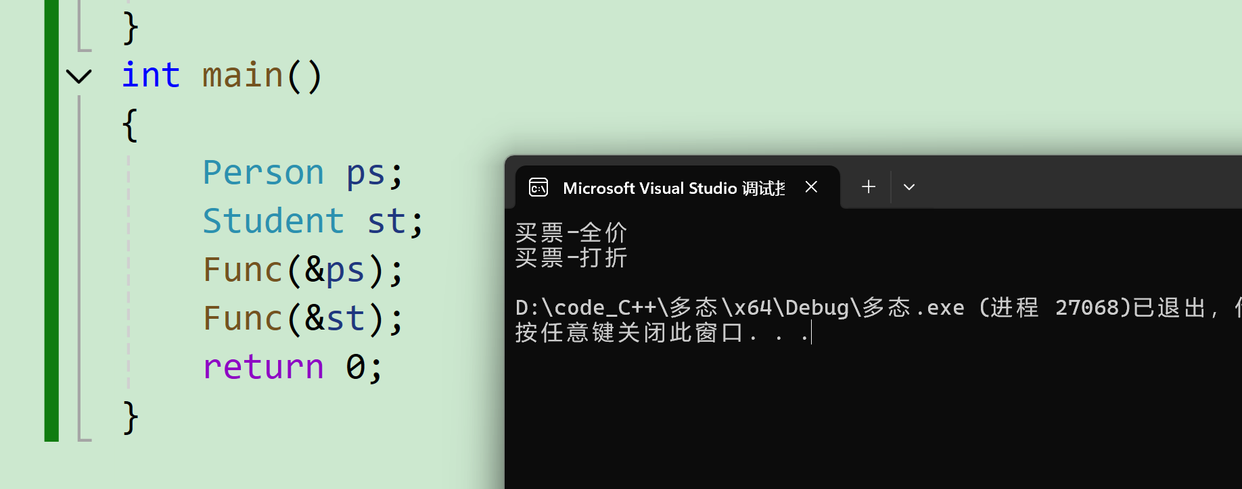The width and height of the screenshot is (1242, 489).
Task: Click the 买票-全价 output line
Action: point(572,233)
